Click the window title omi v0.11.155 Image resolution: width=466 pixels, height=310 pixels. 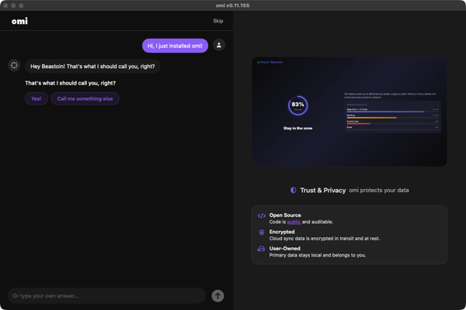click(x=233, y=5)
